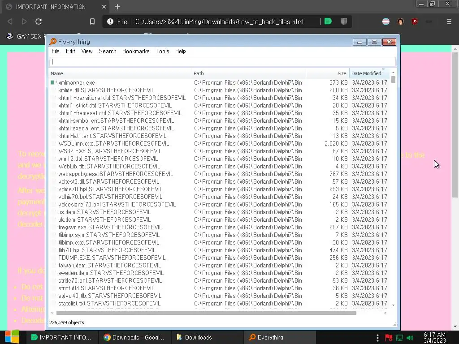Open the browser hamburger menu
Viewport: 459px width, 344px height.
449,21
